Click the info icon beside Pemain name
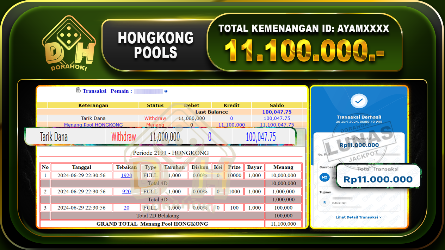 [x=166, y=91]
